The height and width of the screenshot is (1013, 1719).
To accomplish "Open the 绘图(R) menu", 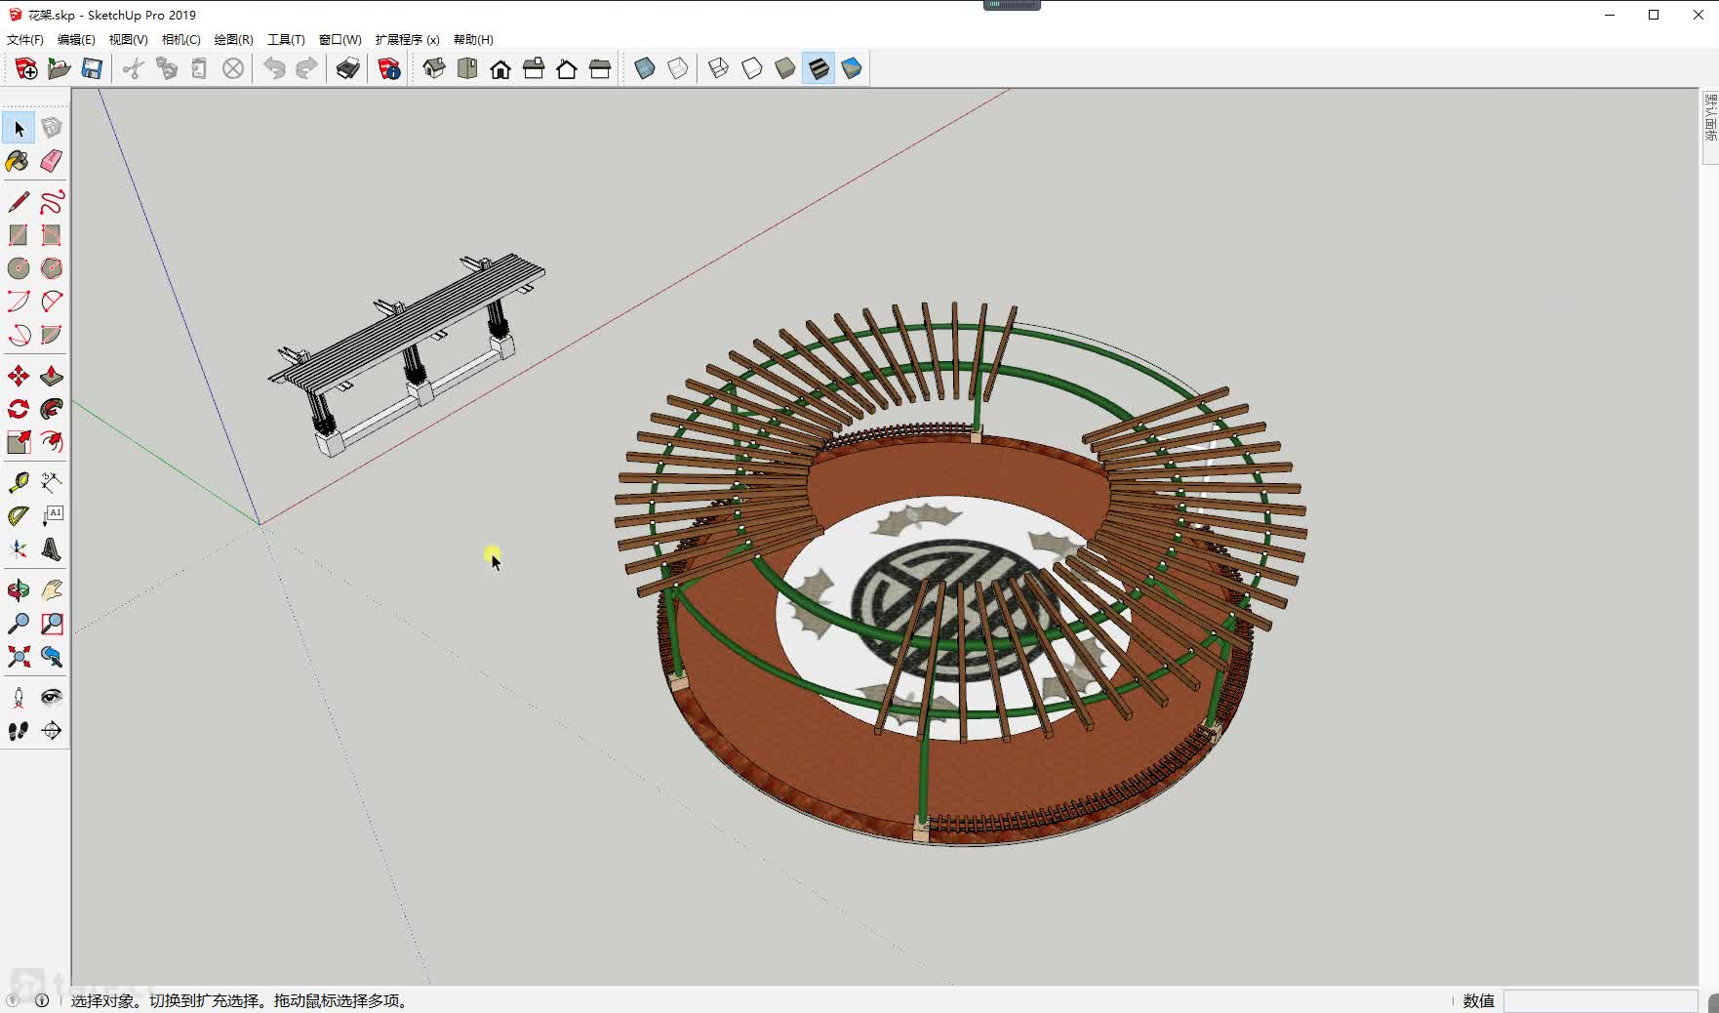I will click(x=233, y=40).
